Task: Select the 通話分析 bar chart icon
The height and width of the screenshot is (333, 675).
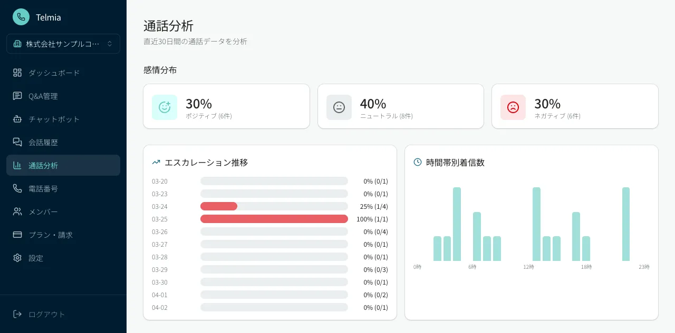Action: coord(17,165)
